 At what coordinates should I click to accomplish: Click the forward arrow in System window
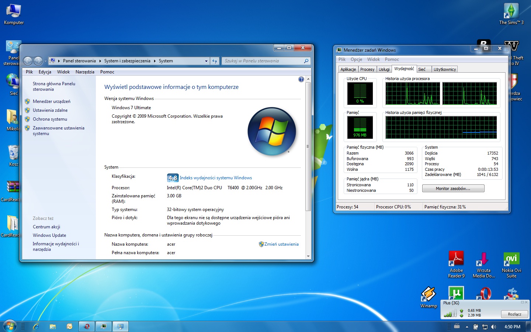point(38,61)
